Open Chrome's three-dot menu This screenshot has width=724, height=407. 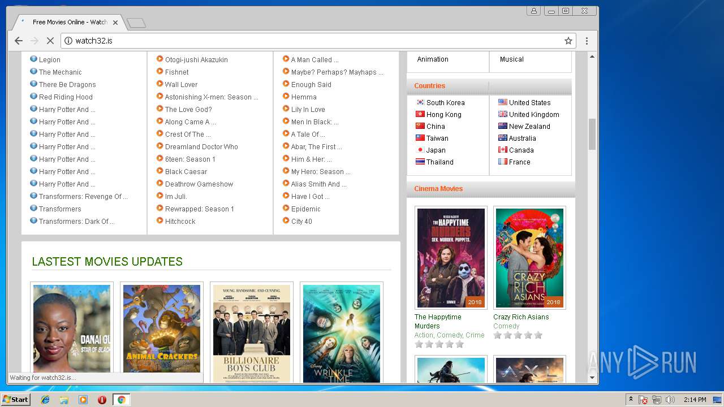point(587,41)
